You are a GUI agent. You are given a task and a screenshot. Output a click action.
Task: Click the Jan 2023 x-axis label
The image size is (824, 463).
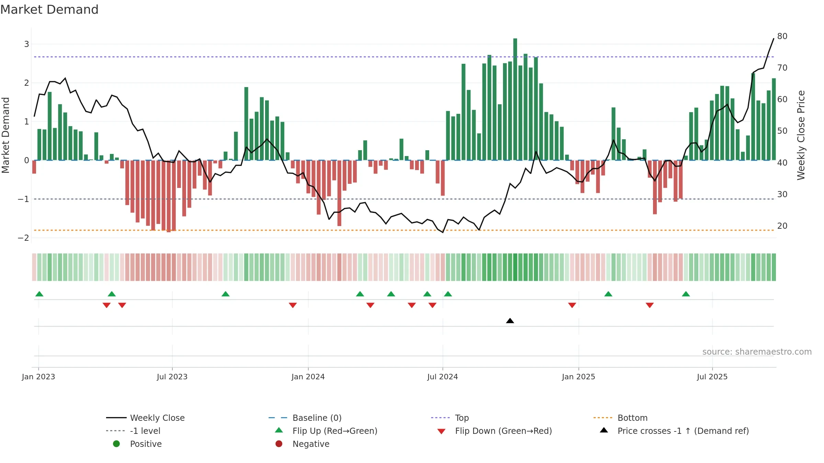coord(38,377)
